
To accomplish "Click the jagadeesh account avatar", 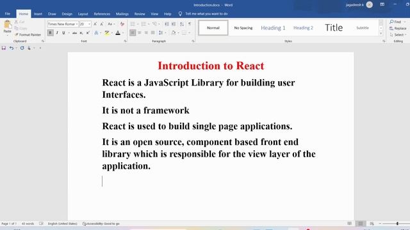I will (370, 4).
